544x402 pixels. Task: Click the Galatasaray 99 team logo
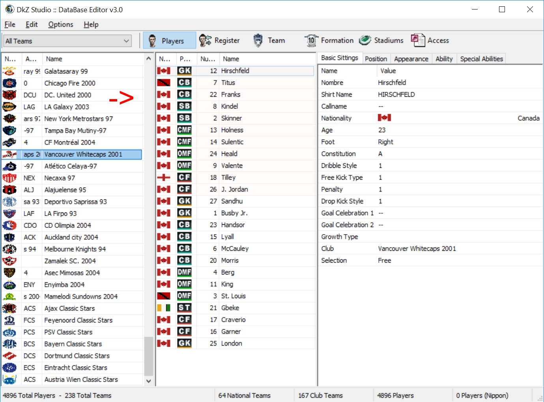(9, 71)
